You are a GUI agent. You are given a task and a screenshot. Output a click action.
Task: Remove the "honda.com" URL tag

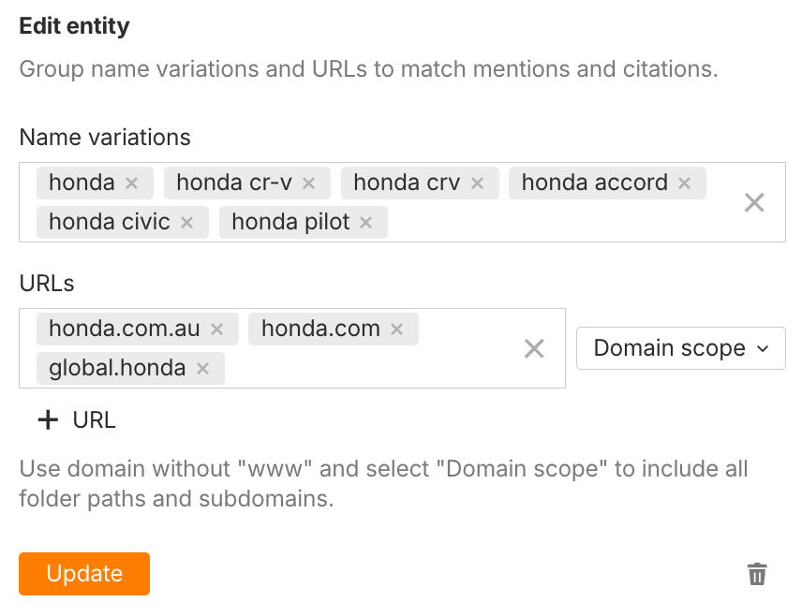[x=395, y=329]
